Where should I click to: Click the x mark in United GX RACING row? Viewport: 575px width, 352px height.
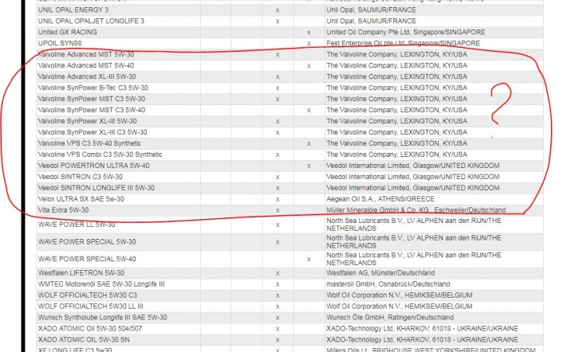click(309, 33)
